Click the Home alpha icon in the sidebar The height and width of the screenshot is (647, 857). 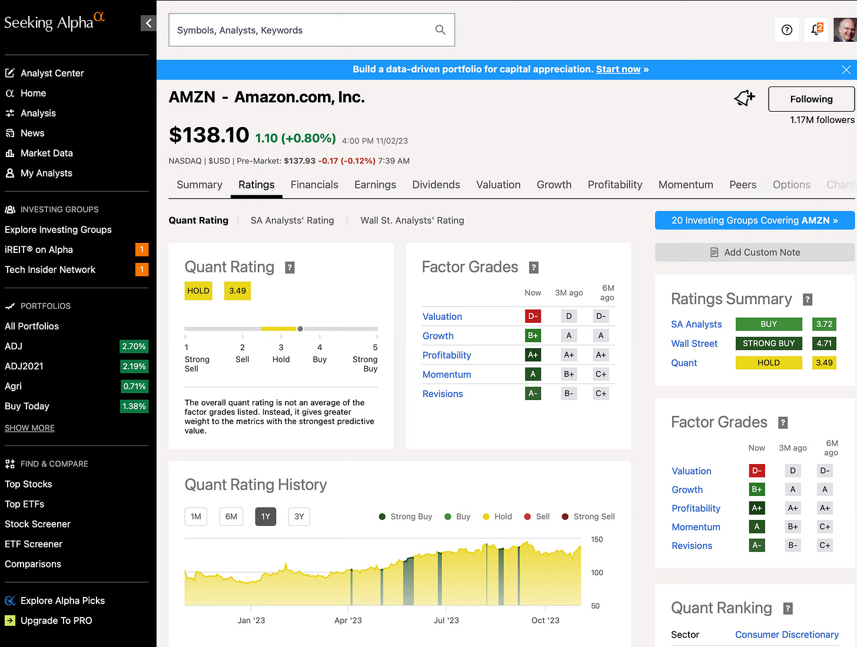pyautogui.click(x=10, y=93)
